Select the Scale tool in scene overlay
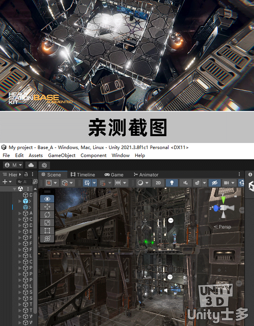 coord(47,223)
